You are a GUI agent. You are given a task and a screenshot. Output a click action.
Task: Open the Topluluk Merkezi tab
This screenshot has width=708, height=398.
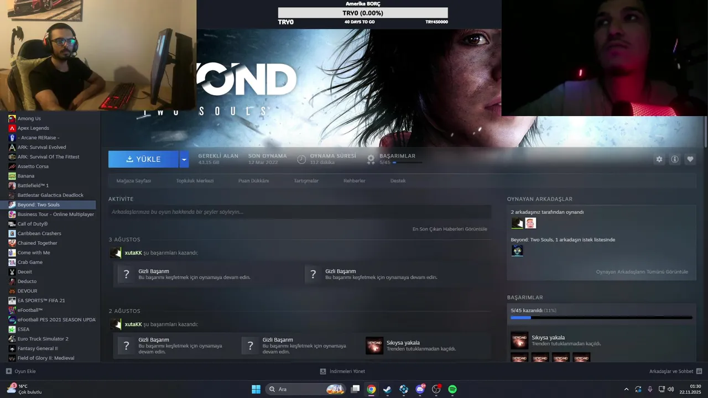tap(195, 181)
